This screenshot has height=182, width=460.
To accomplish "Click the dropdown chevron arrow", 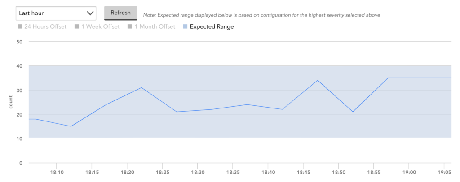I will pos(90,13).
